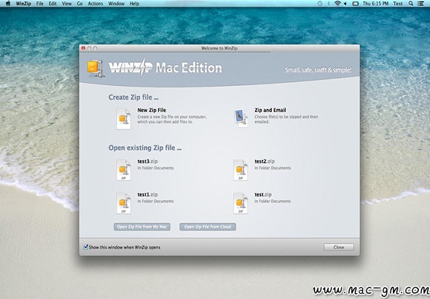Viewport: 430px width, 299px height.
Task: Select the test.zip file icon
Action: pos(241,203)
